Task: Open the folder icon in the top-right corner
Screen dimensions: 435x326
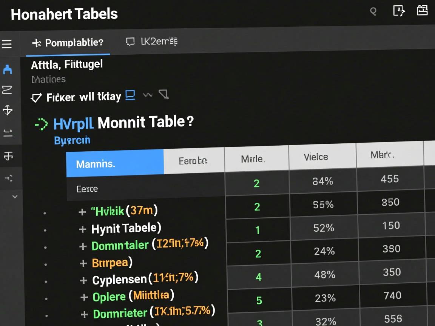Action: tap(422, 10)
